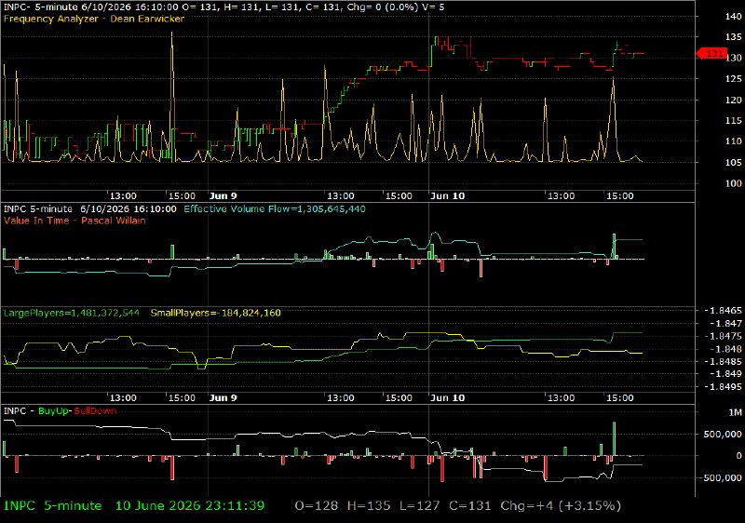Click the tallest yellow Frequency Analyzer spike reaching 135

click(x=172, y=98)
